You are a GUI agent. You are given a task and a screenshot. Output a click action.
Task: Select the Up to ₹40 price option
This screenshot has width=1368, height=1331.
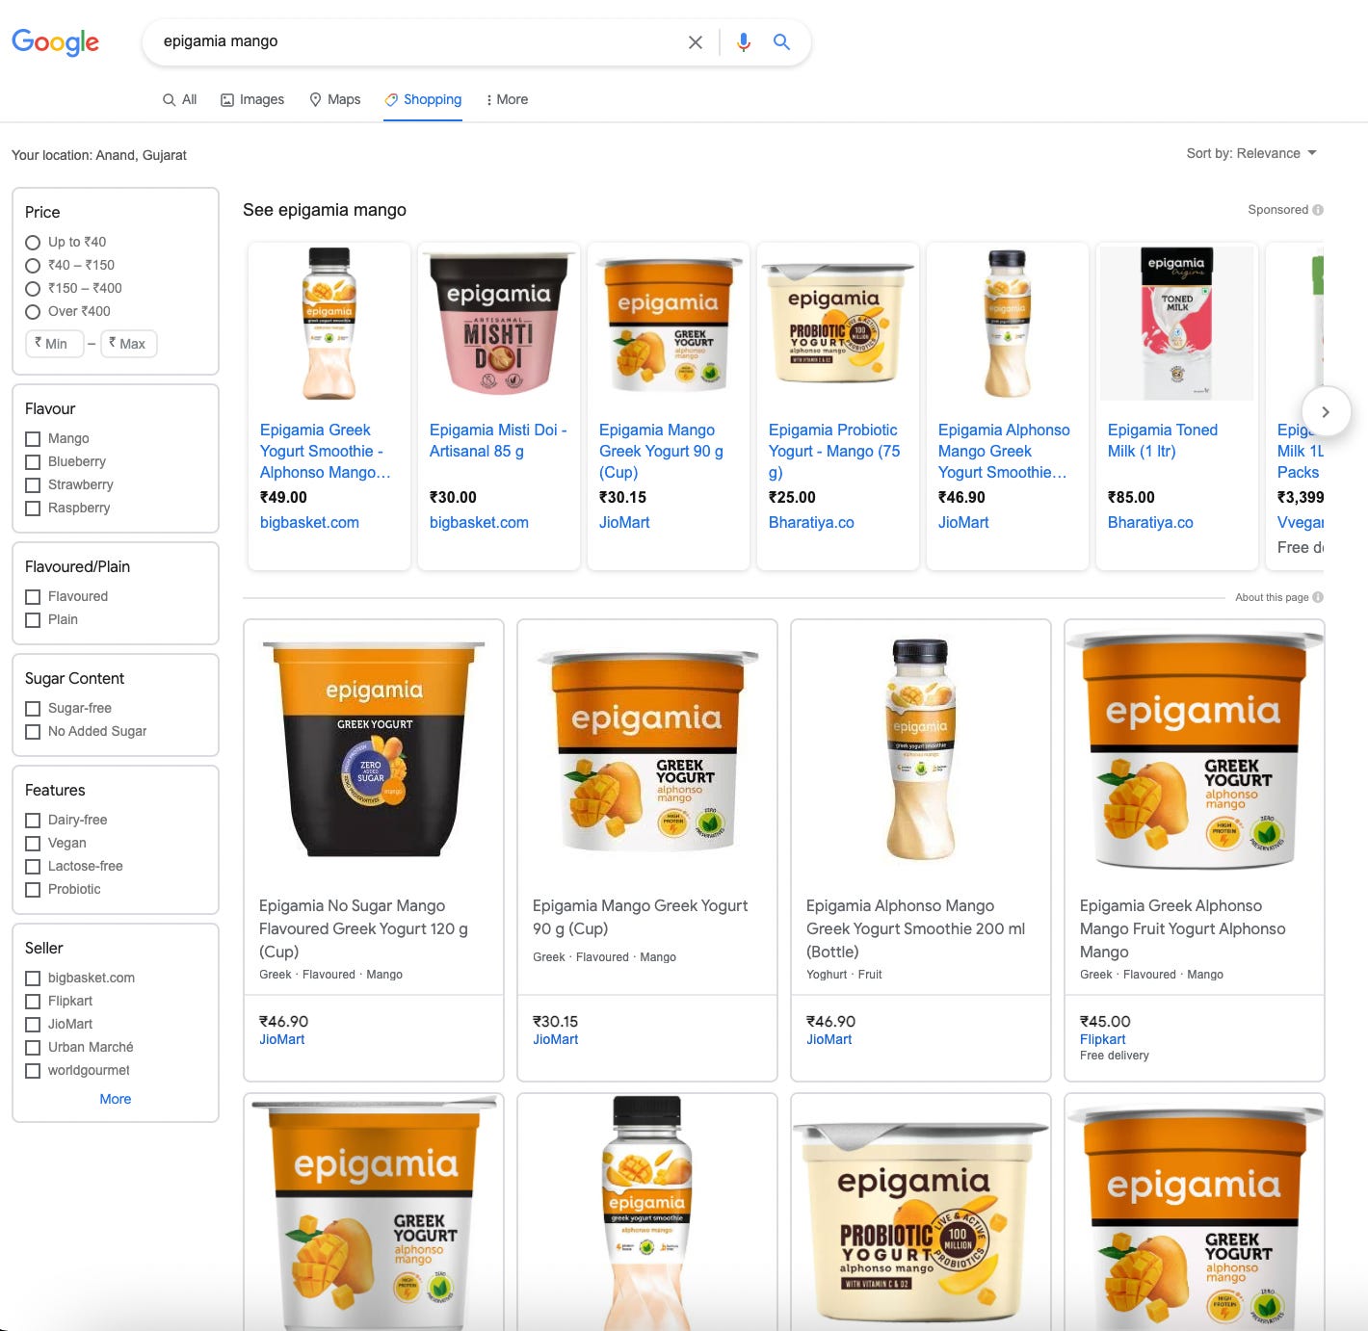[x=33, y=243]
